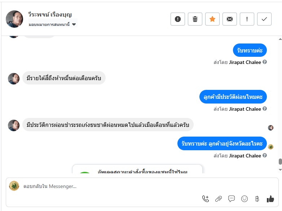Click the customer's header profile photo
Screen dimensions: 282x211
click(14, 19)
